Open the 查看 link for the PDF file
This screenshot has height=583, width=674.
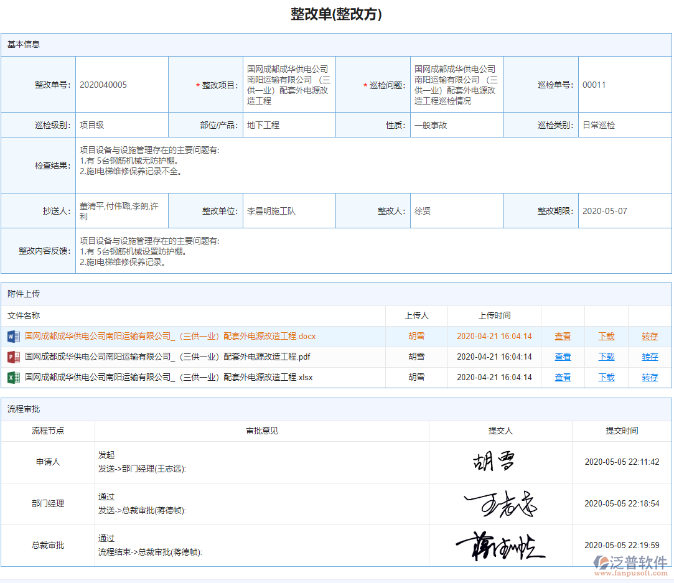point(561,357)
